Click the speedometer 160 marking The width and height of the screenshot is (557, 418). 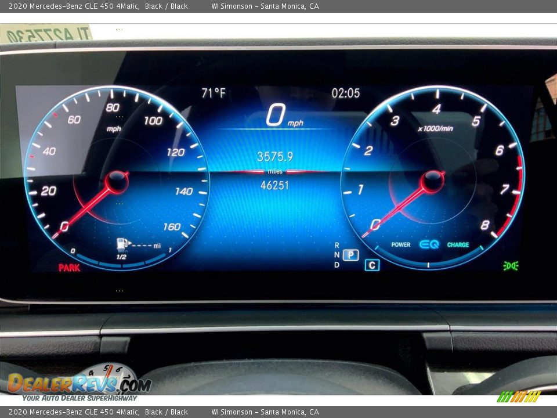click(172, 227)
